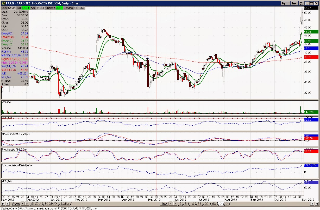Step chart forward with single right arrow
This screenshot has height=210, width=320.
point(312,204)
